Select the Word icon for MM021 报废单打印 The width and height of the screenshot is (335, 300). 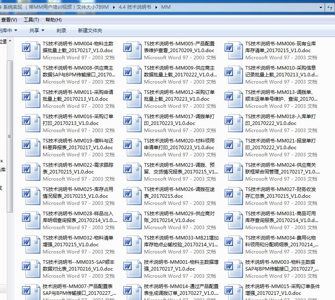(234, 148)
